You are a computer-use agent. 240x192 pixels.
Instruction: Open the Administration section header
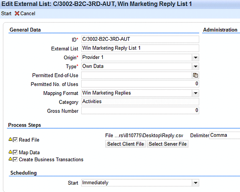pos(220,30)
